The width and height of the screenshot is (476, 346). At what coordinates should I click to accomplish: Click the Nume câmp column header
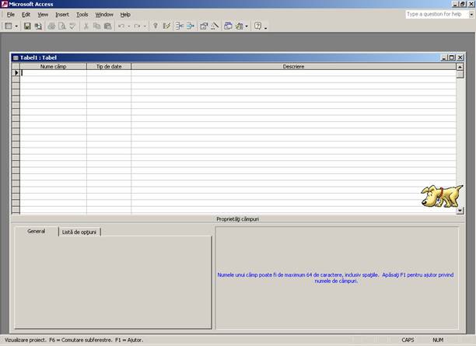(x=53, y=67)
